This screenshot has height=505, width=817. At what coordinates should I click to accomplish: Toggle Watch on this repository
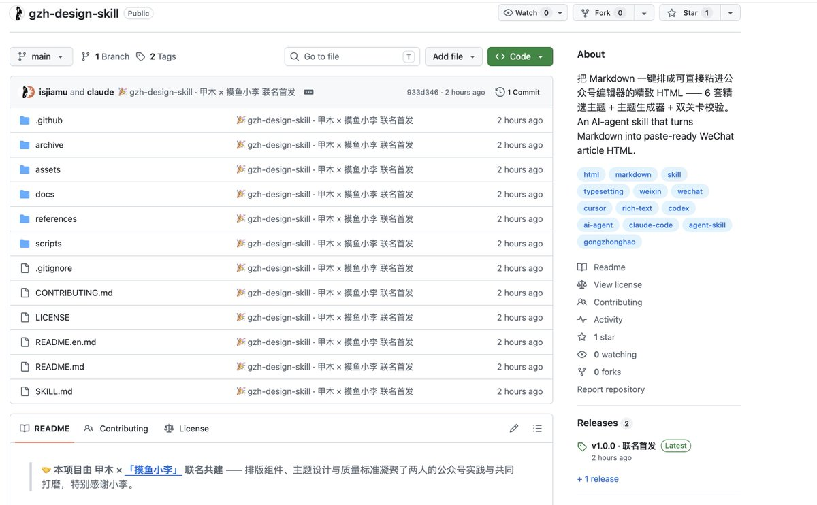[x=526, y=13]
